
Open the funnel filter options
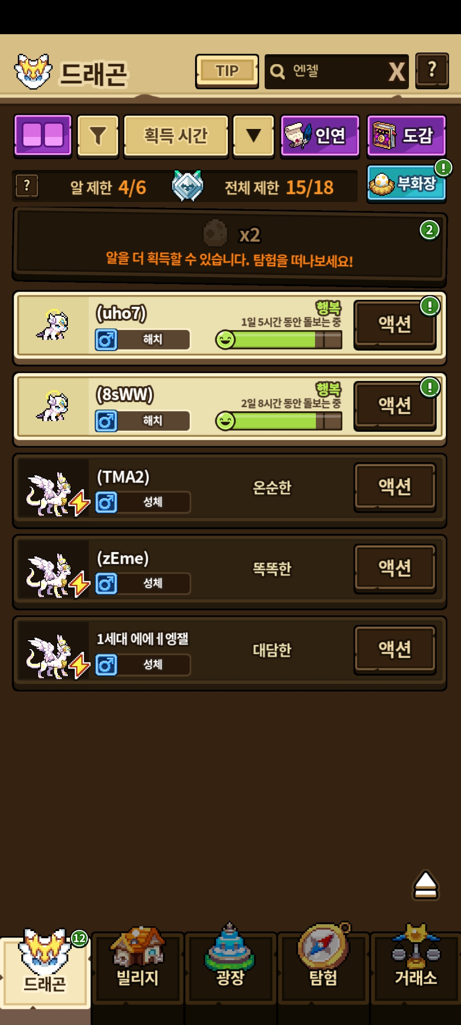[98, 135]
